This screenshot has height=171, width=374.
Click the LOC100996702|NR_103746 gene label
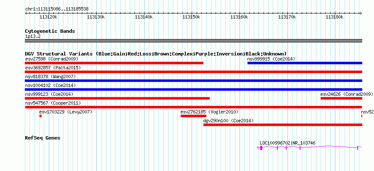tap(288, 143)
